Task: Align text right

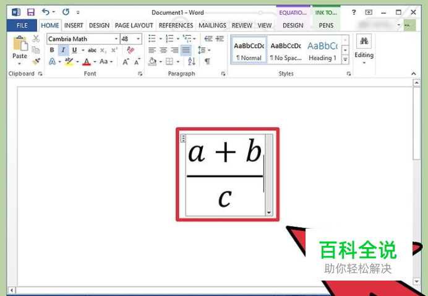Action: click(x=174, y=50)
